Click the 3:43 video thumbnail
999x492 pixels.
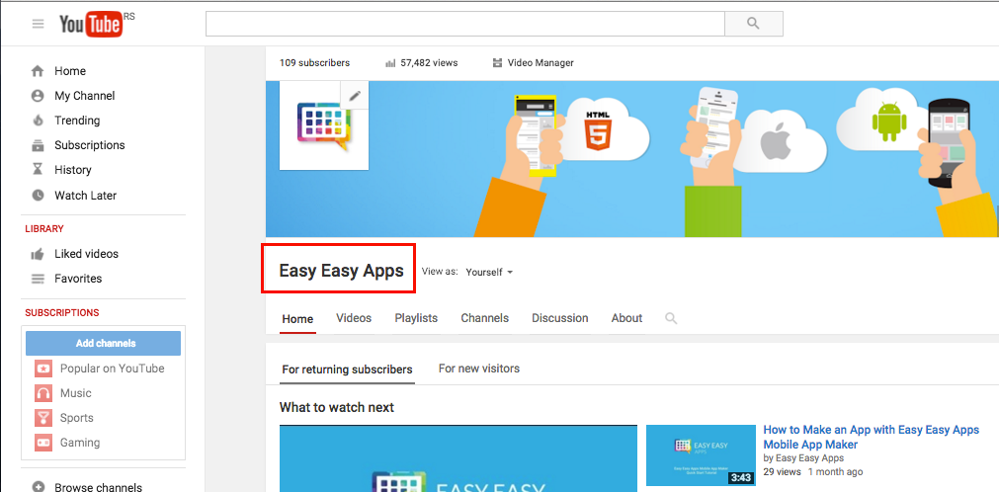[x=701, y=455]
